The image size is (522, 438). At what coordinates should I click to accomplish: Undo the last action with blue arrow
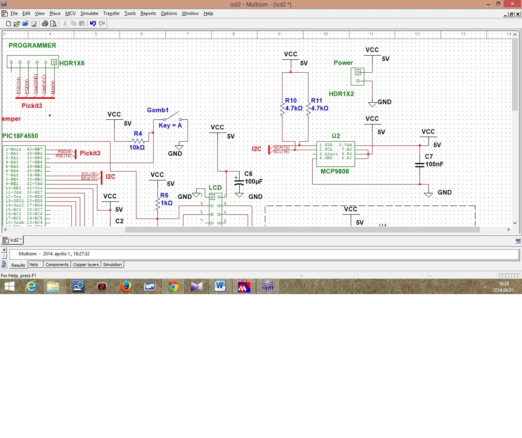pyautogui.click(x=93, y=24)
